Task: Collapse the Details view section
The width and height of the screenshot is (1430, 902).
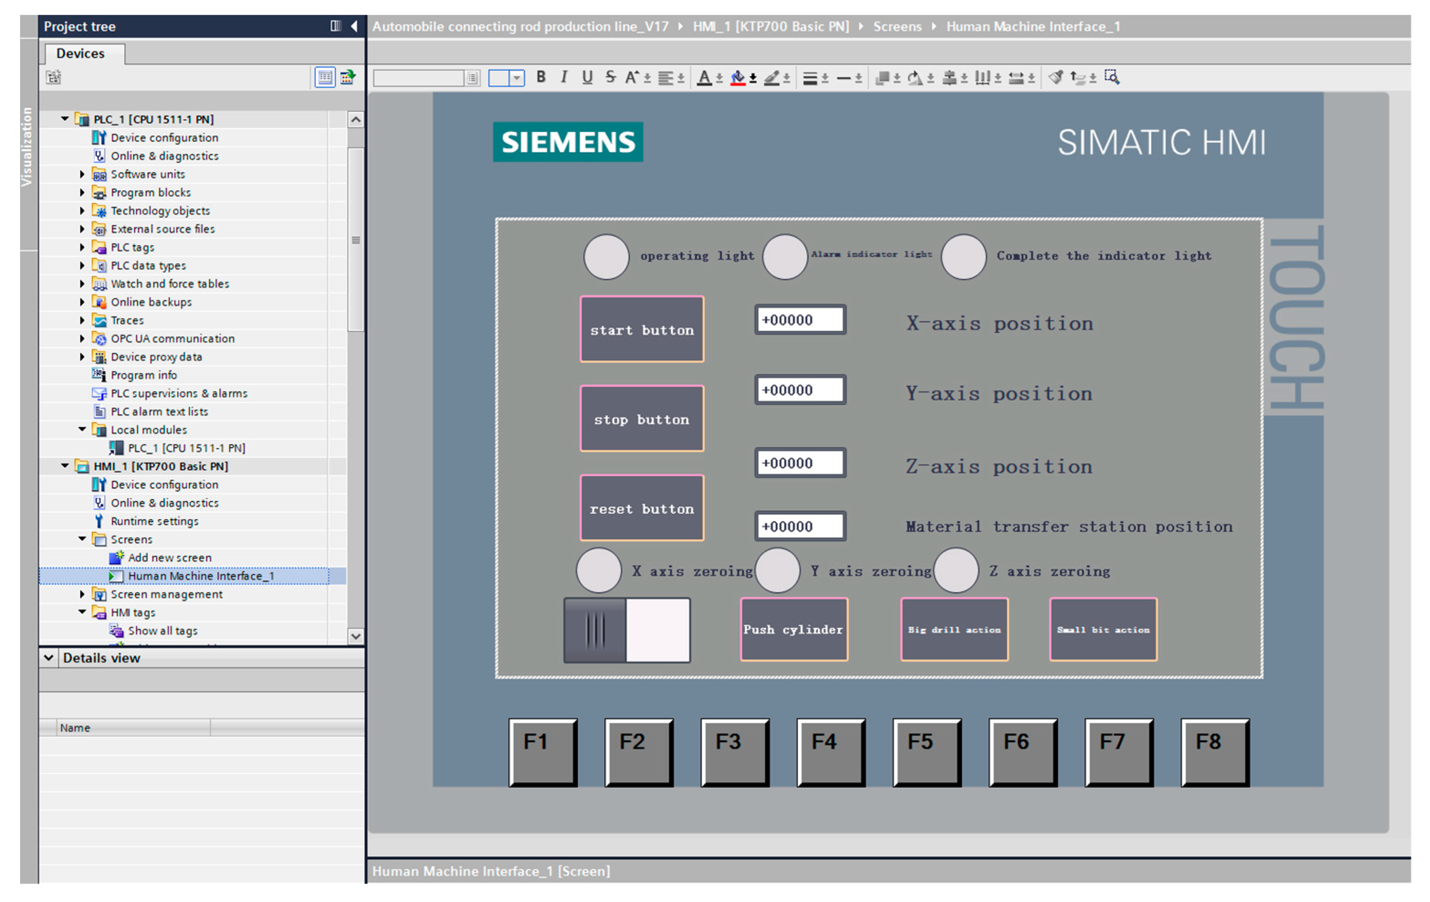Action: coord(49,657)
